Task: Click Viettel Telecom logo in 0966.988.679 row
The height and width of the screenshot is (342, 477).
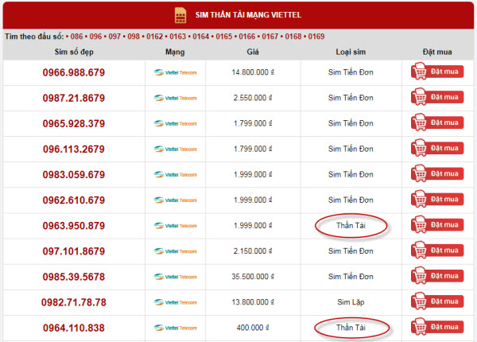Action: tap(175, 72)
